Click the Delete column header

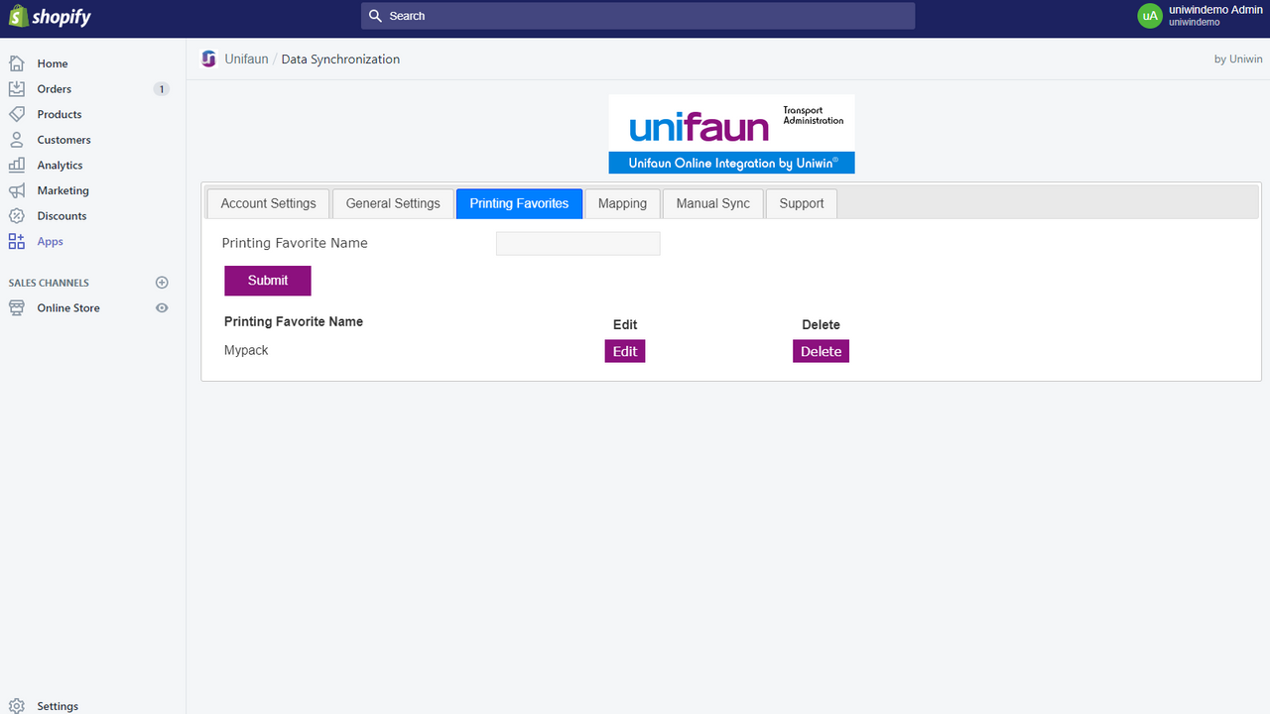tap(821, 324)
